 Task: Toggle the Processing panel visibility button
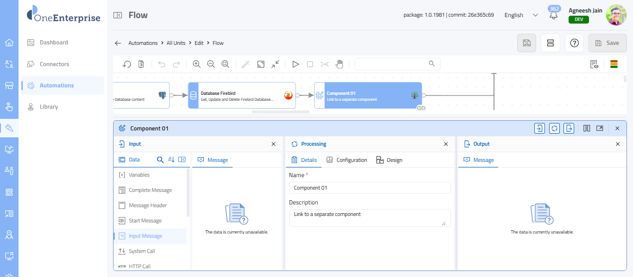tap(554, 128)
